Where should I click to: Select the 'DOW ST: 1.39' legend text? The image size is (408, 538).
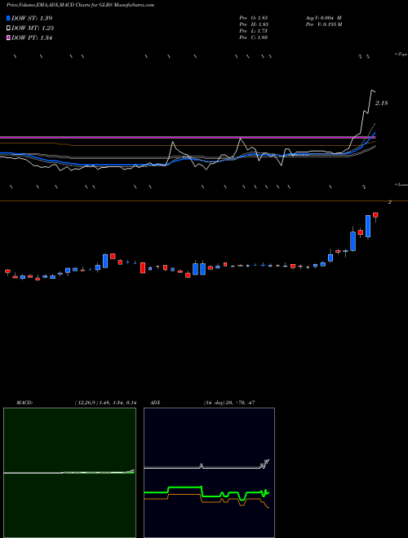32,18
